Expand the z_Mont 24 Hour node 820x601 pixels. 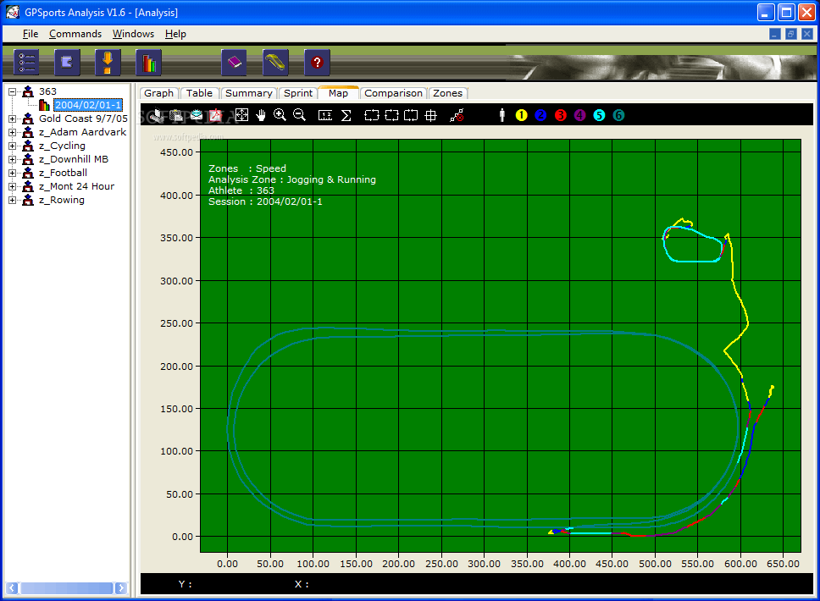pyautogui.click(x=12, y=186)
